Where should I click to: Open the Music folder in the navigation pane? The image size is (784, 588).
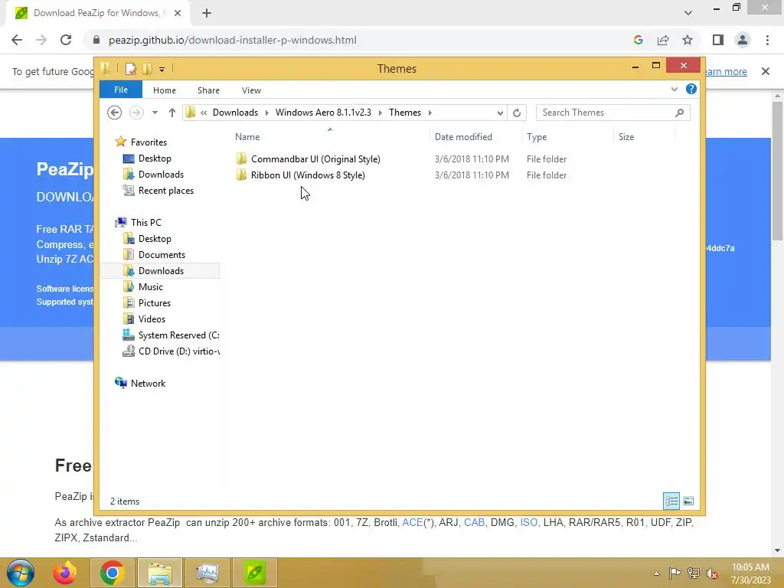coord(150,287)
